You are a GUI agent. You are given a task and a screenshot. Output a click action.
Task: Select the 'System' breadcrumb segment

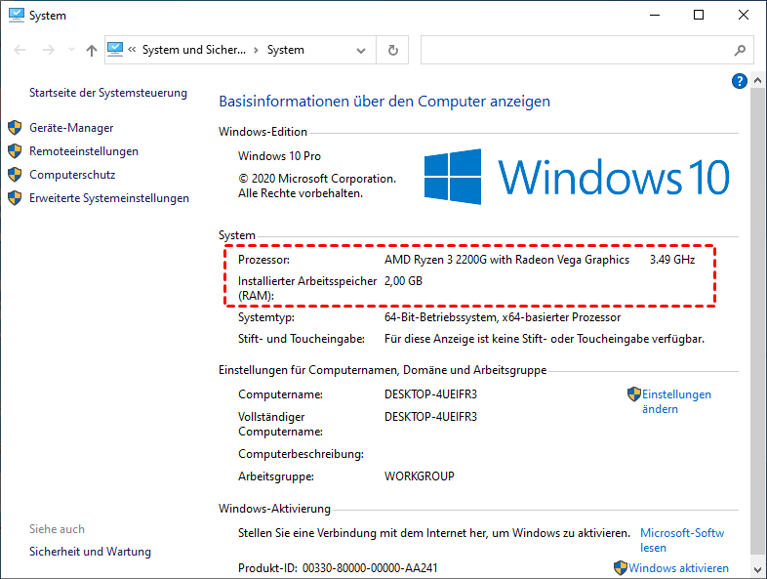(x=286, y=50)
